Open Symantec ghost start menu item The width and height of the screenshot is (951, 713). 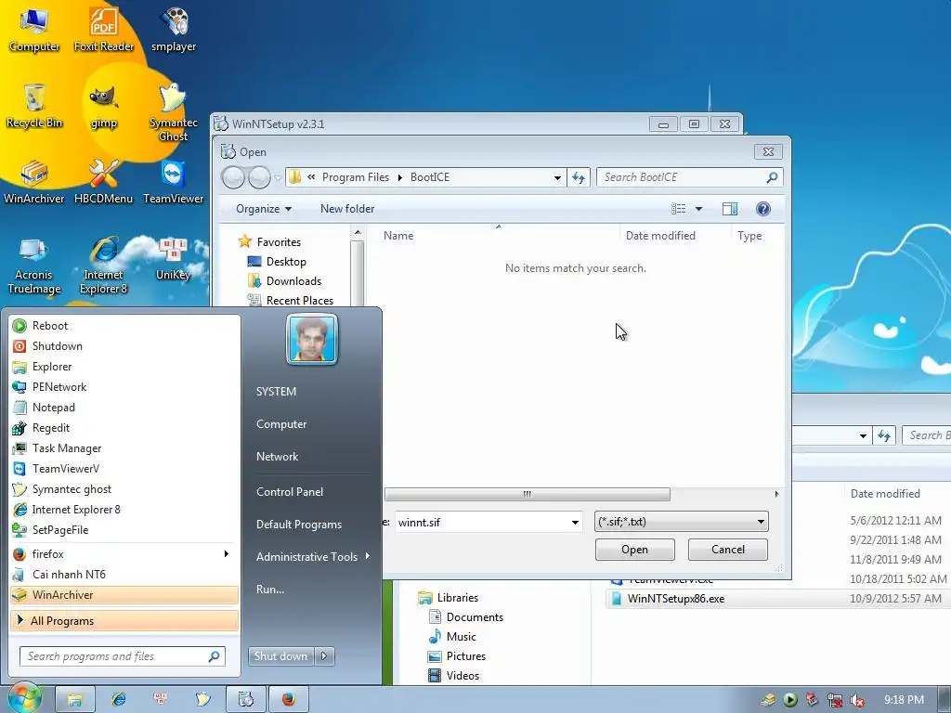click(x=124, y=489)
